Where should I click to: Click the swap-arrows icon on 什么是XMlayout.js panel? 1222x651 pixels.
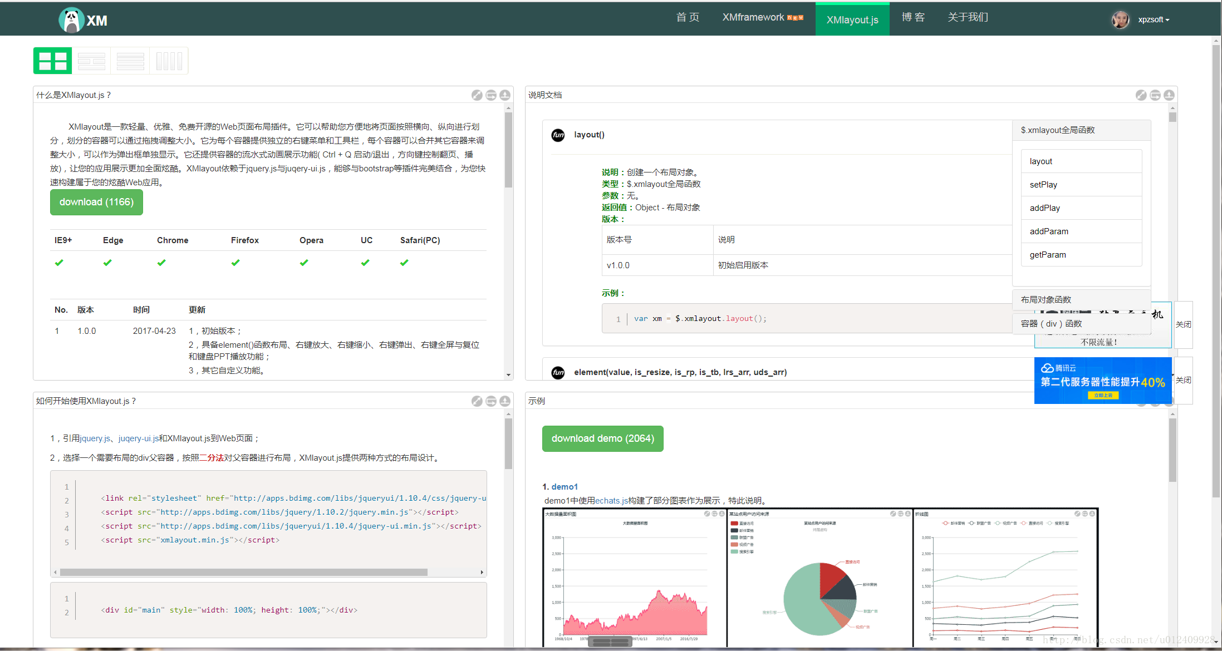pos(491,95)
